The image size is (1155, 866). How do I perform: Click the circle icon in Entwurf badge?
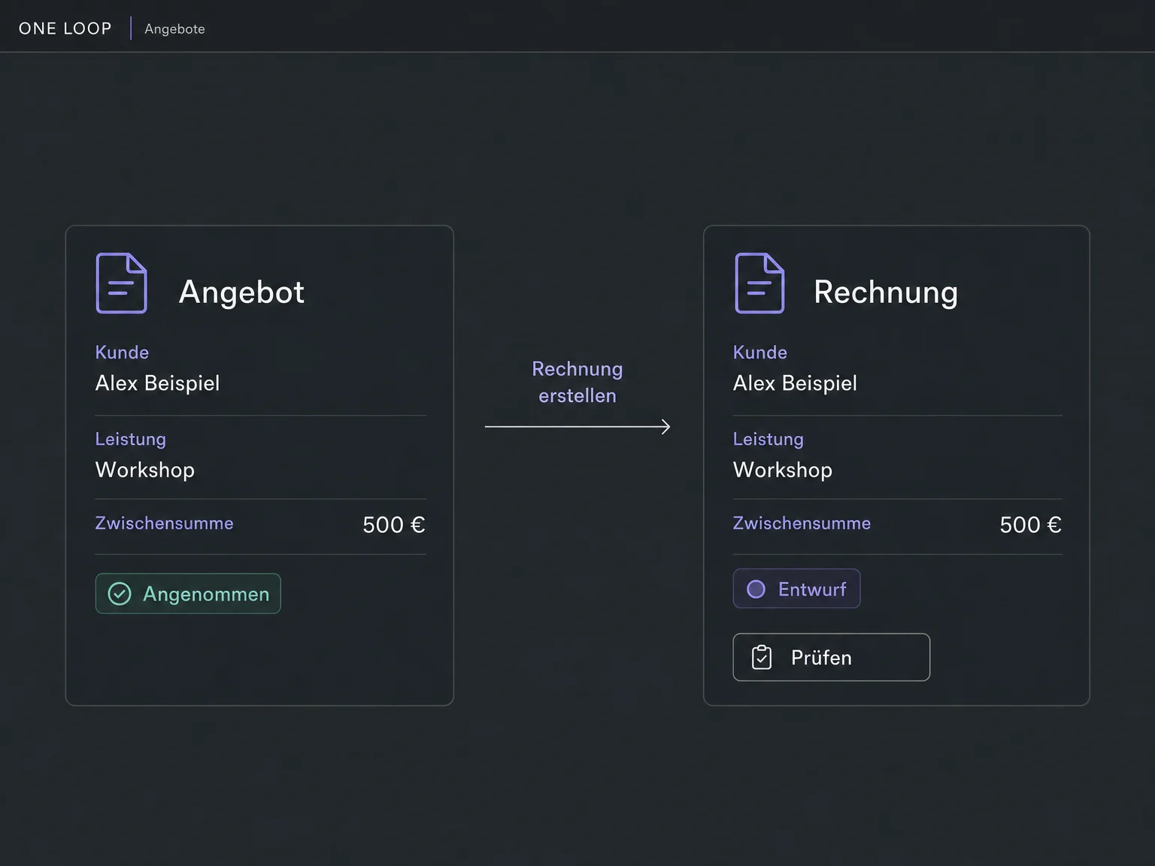click(756, 589)
